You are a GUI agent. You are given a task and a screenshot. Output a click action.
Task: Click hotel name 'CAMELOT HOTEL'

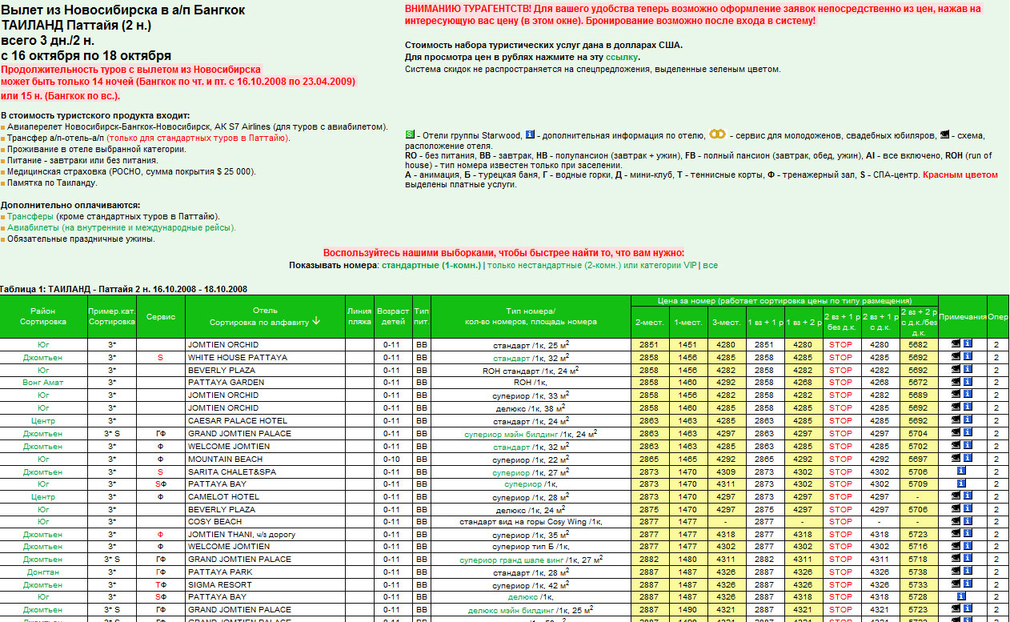click(x=223, y=496)
